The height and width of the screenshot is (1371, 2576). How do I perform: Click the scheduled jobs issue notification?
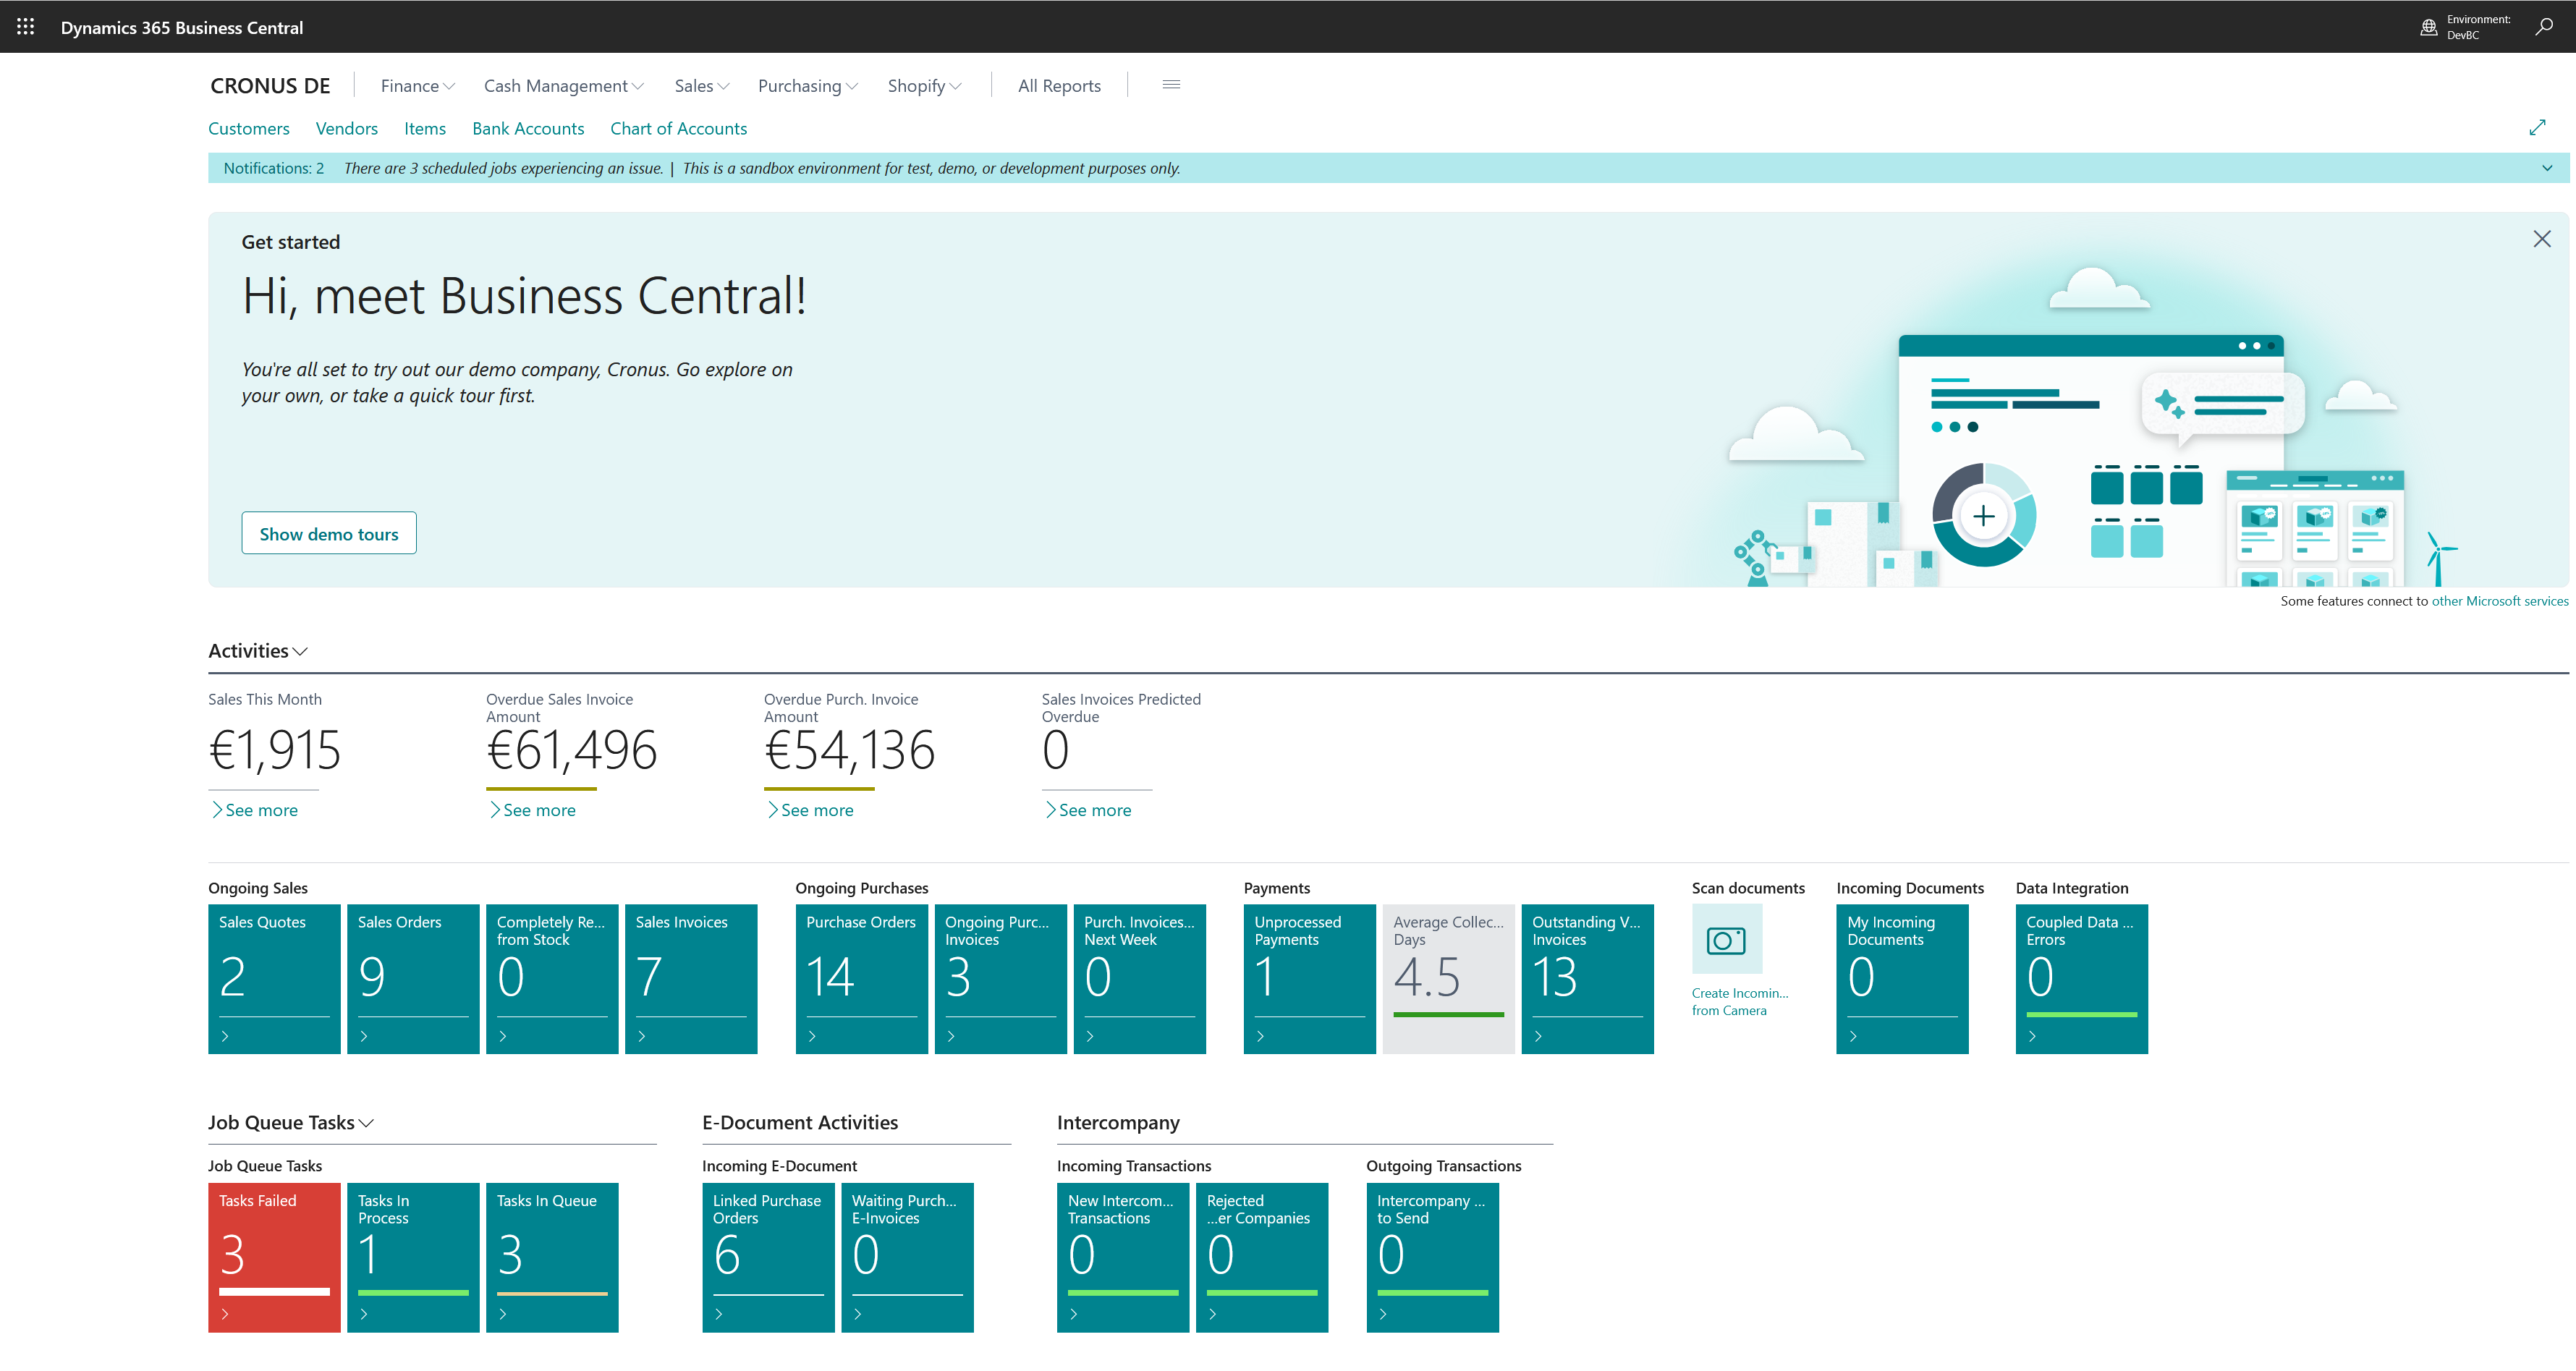click(503, 168)
